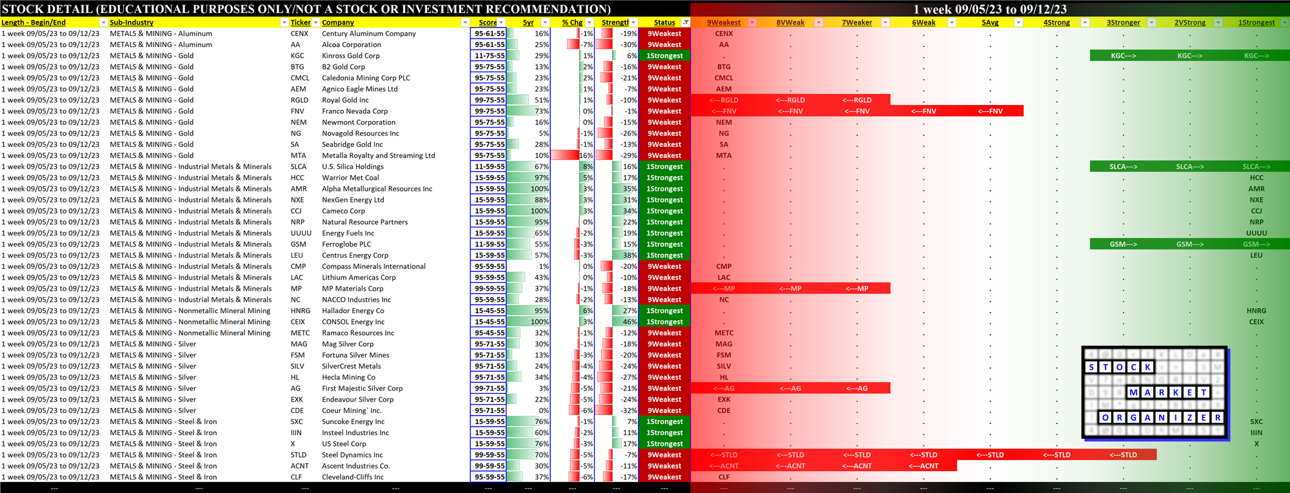Select the 'GSM--->' cell under 1Strongest
The width and height of the screenshot is (1290, 493).
pos(1256,244)
